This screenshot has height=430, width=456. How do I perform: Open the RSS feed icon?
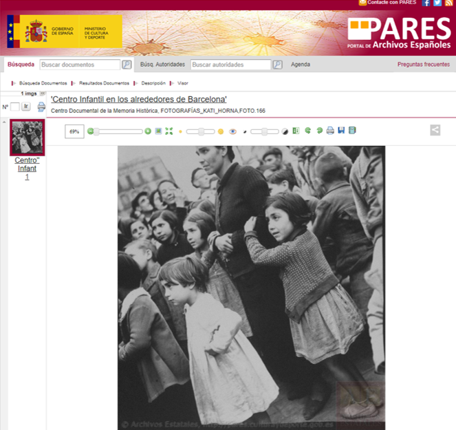point(448,3)
